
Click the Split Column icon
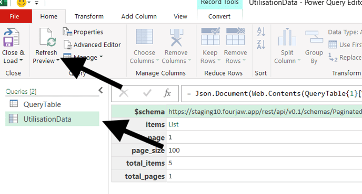(287, 37)
